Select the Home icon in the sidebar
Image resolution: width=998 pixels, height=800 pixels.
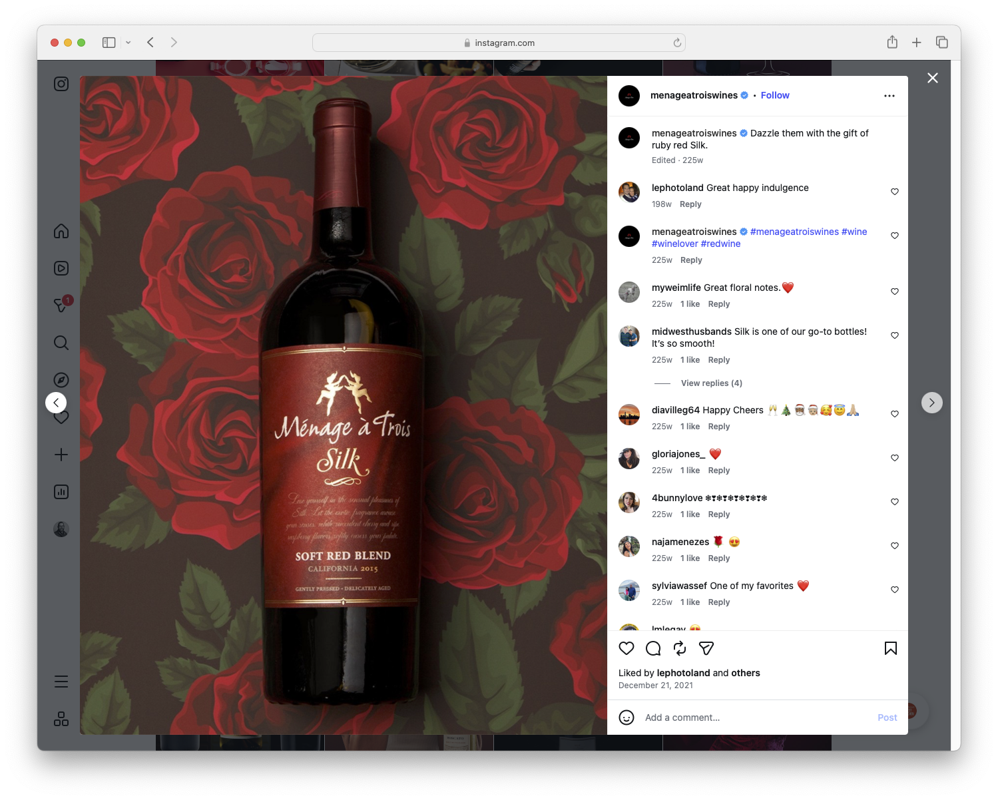(x=61, y=231)
